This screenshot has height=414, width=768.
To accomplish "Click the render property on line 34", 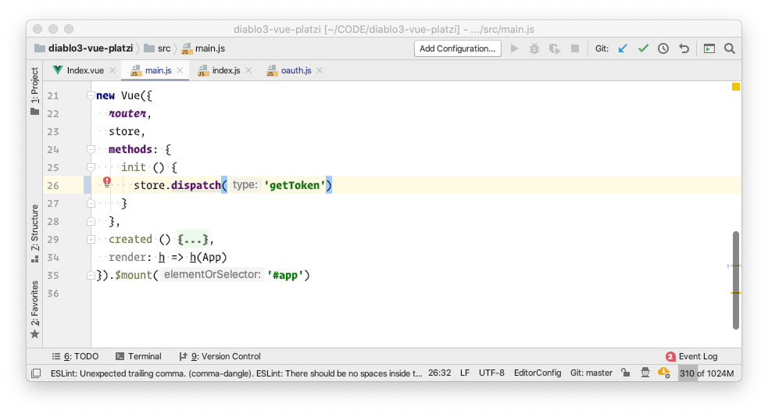I will [127, 257].
